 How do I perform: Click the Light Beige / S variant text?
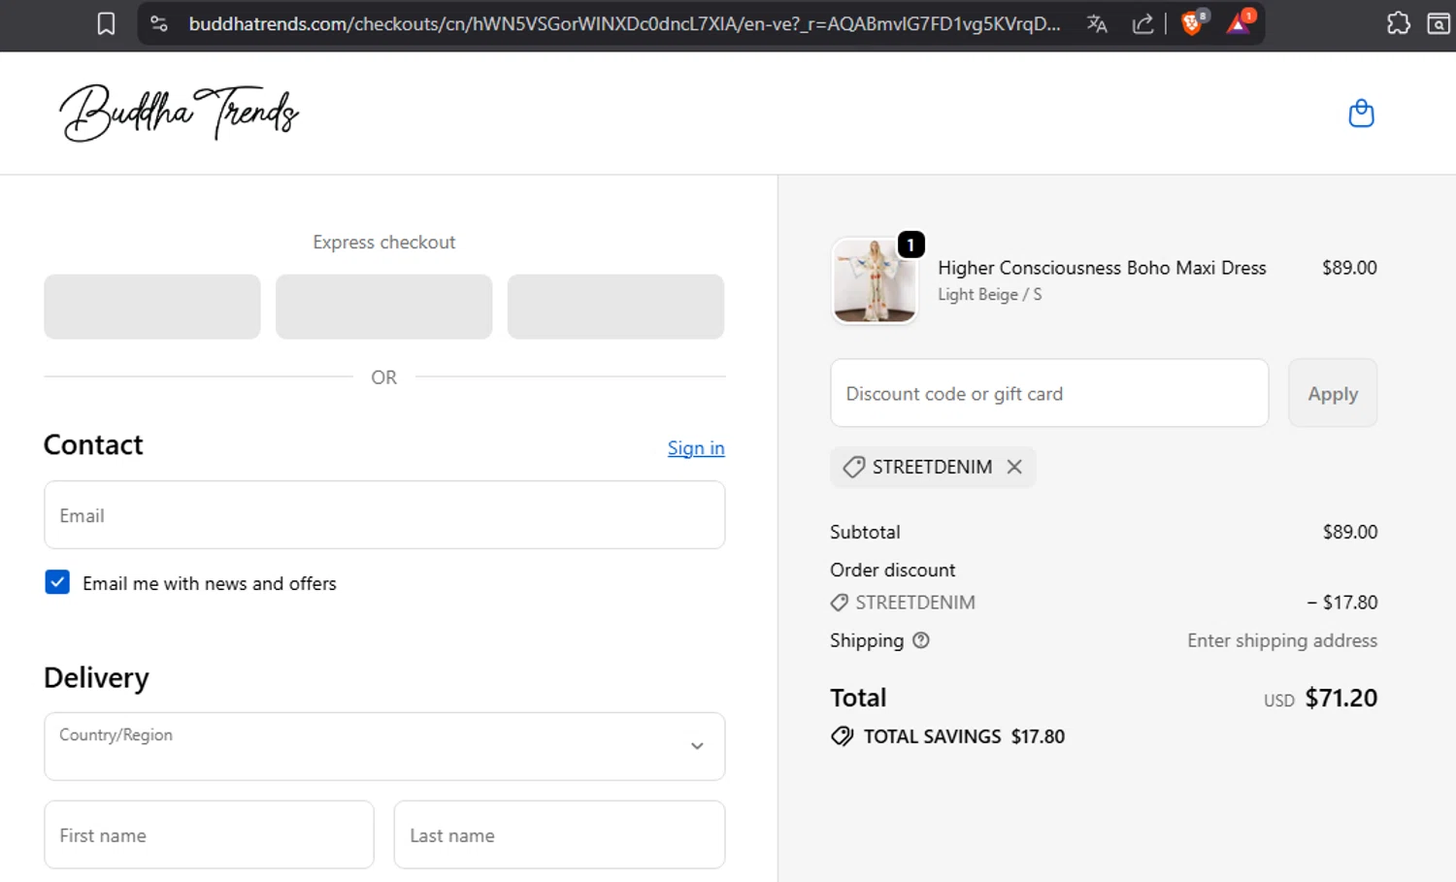point(989,294)
